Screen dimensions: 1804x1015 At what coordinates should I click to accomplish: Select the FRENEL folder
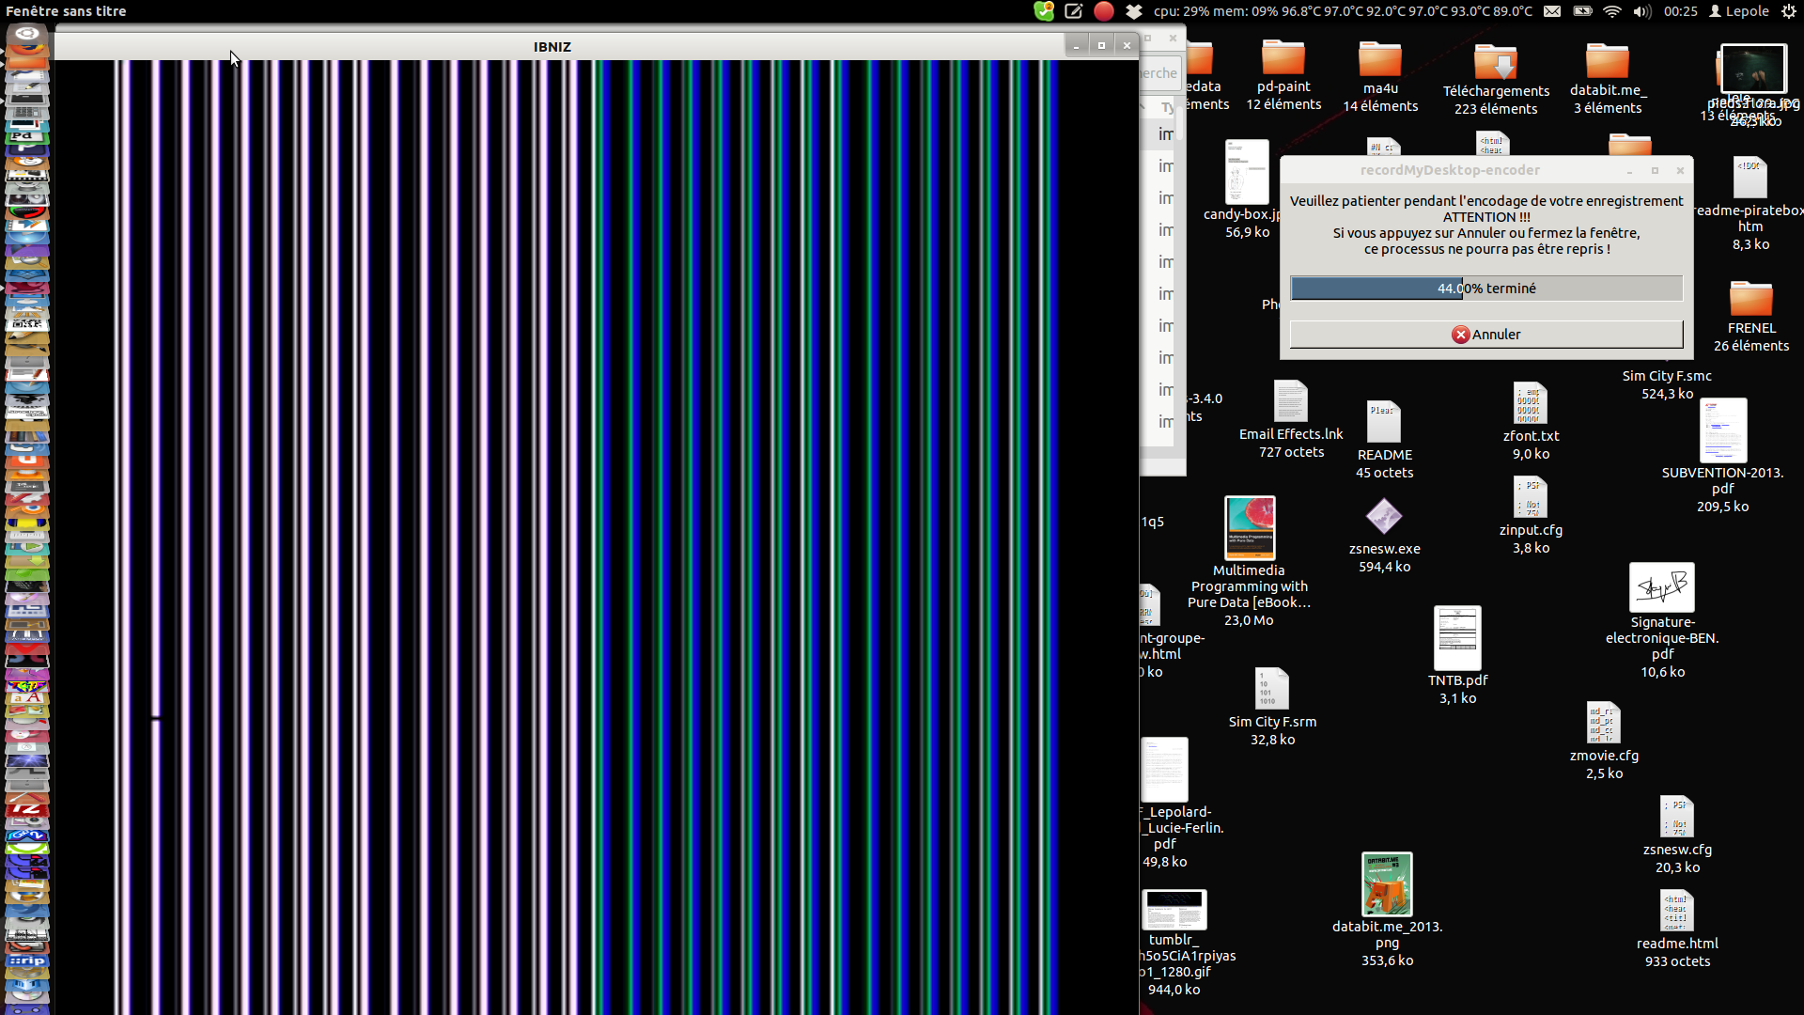coord(1750,299)
